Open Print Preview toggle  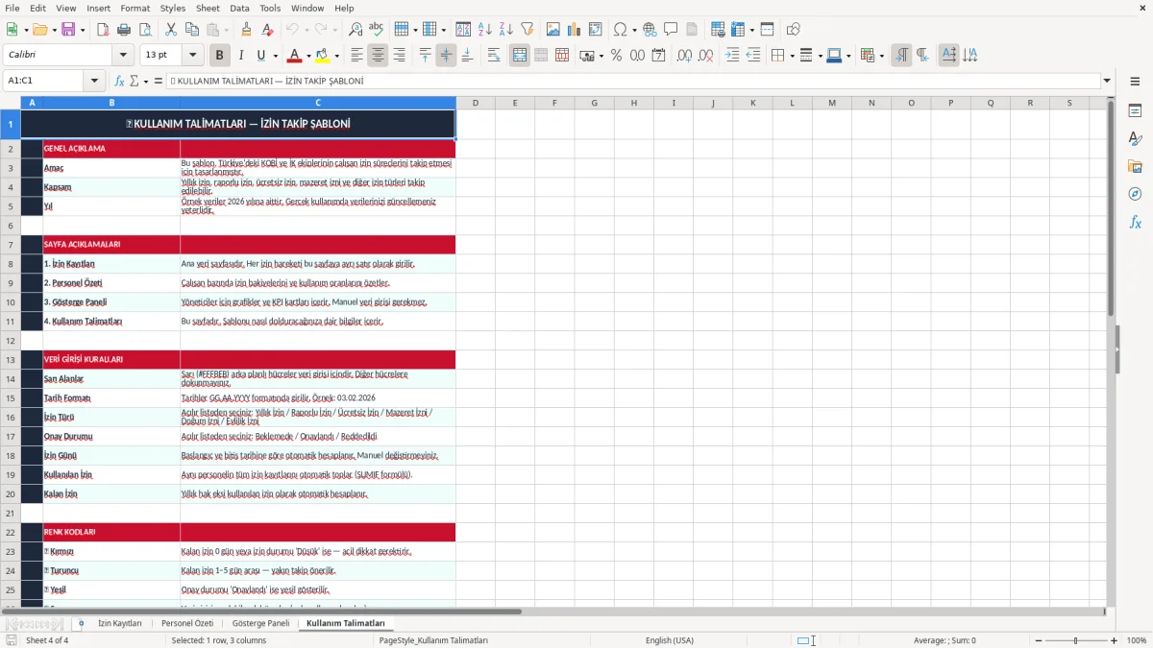[x=143, y=30]
